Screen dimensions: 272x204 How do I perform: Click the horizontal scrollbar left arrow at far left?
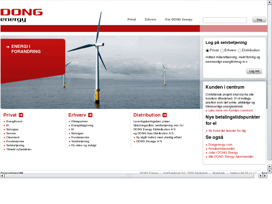[2, 176]
